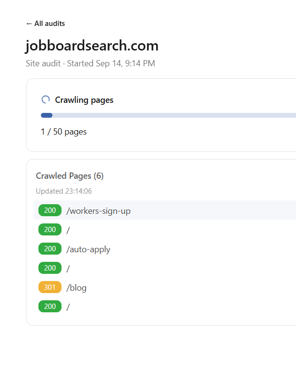The width and height of the screenshot is (296, 381).
Task: Click the 200 badge in the last row
Action: (50, 307)
